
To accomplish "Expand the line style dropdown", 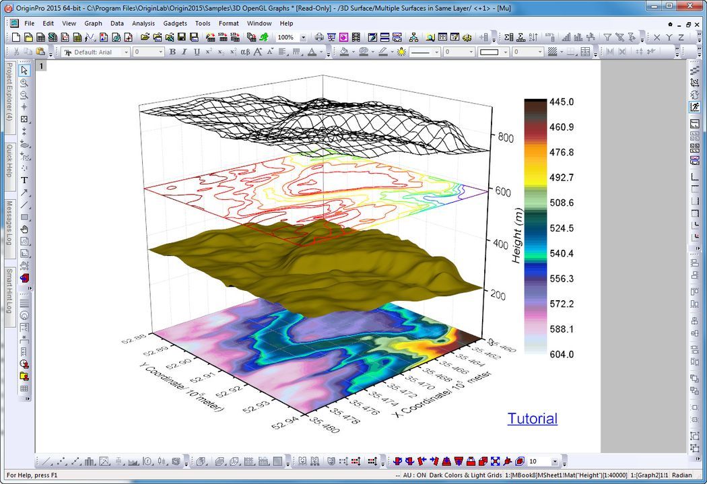I will tap(435, 52).
